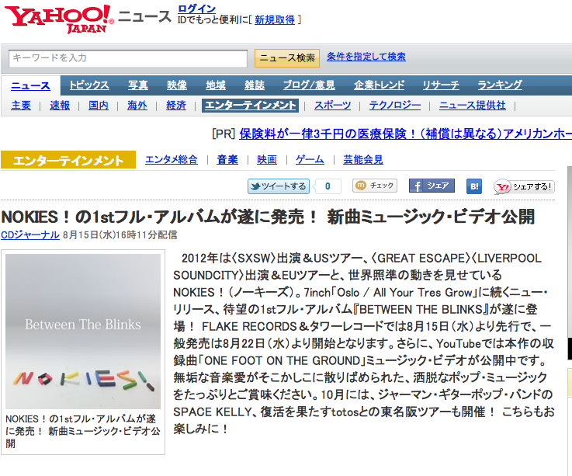Open the 速報 news category
572x476 pixels.
tap(60, 106)
